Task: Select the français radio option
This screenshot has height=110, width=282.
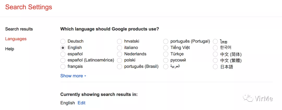Action: click(63, 67)
